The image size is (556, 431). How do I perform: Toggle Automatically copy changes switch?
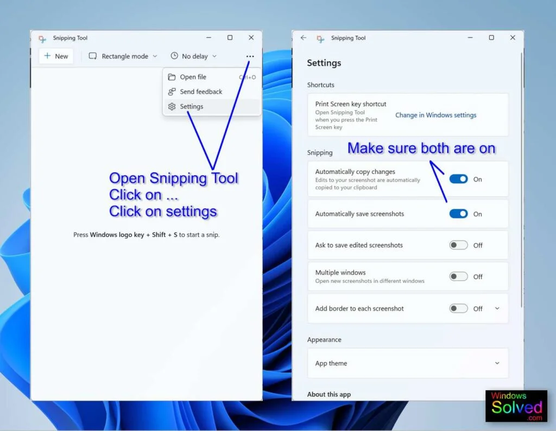(458, 179)
